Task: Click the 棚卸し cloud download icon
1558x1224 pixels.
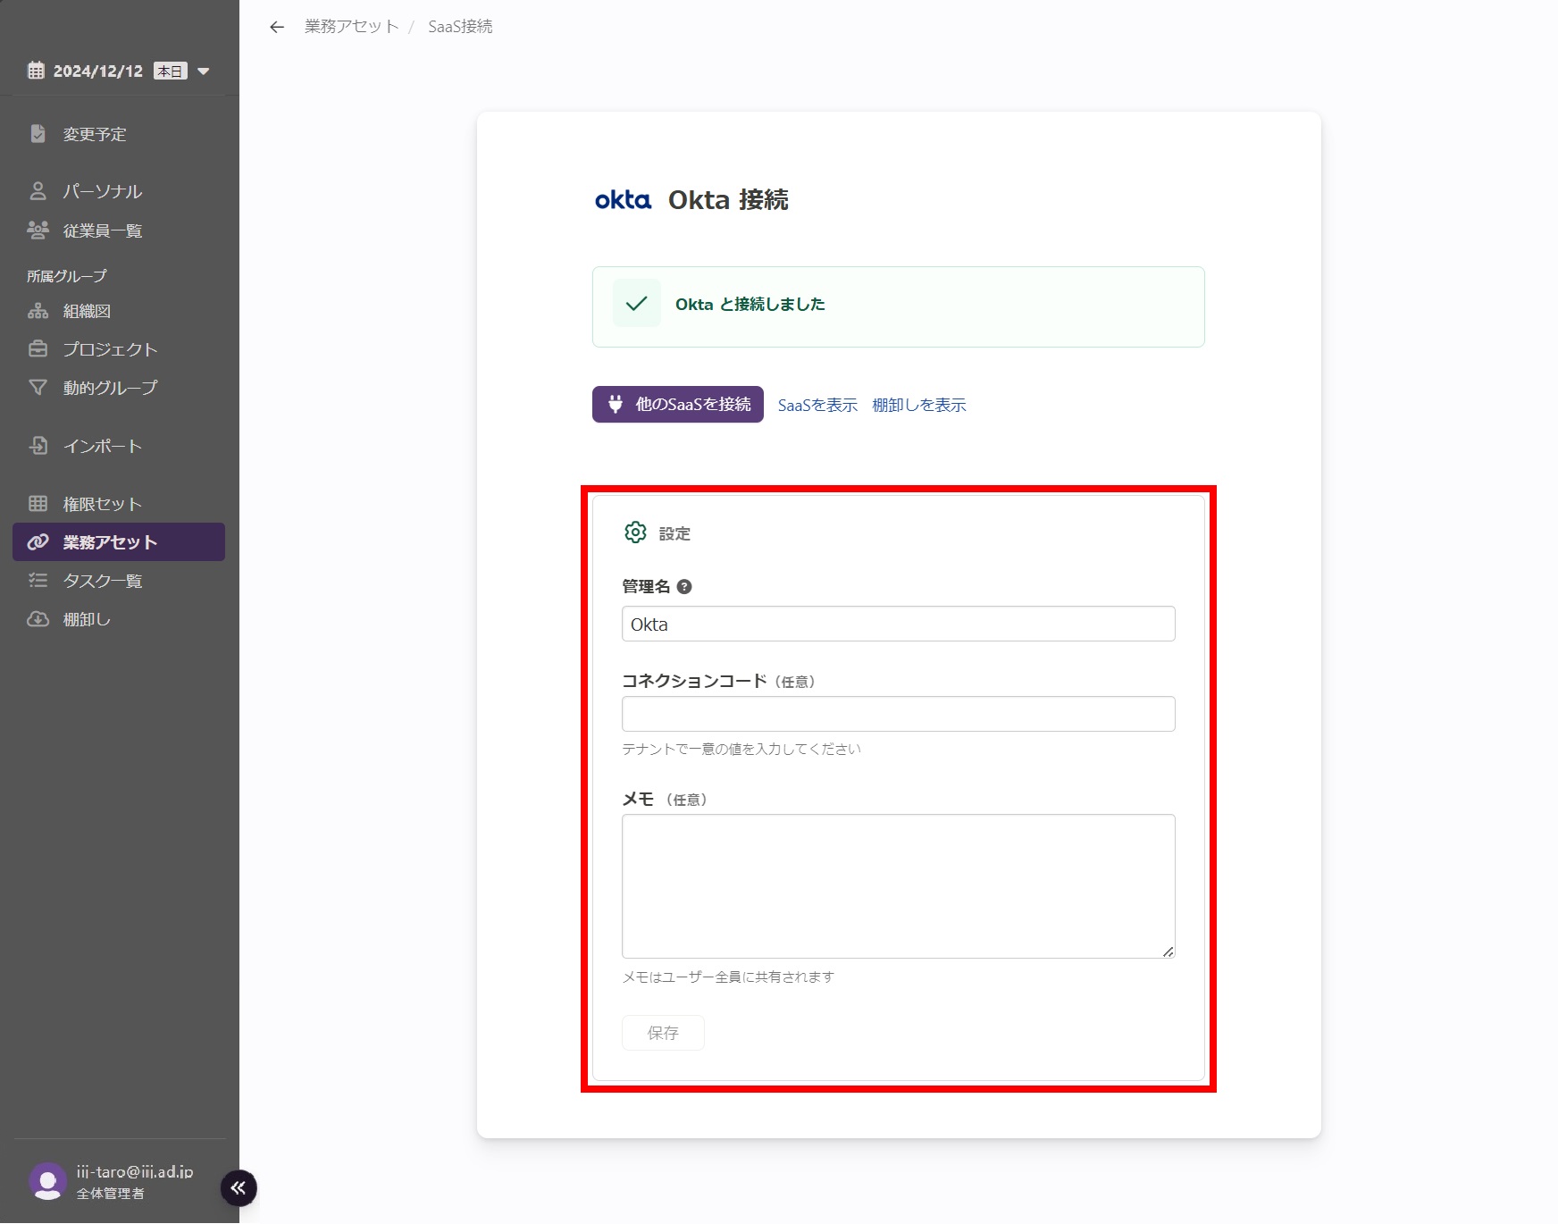Action: pyautogui.click(x=38, y=619)
